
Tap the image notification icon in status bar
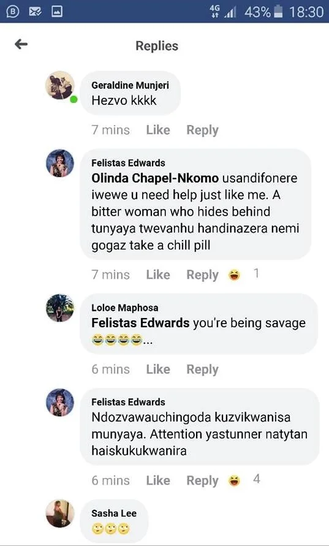[x=57, y=12]
